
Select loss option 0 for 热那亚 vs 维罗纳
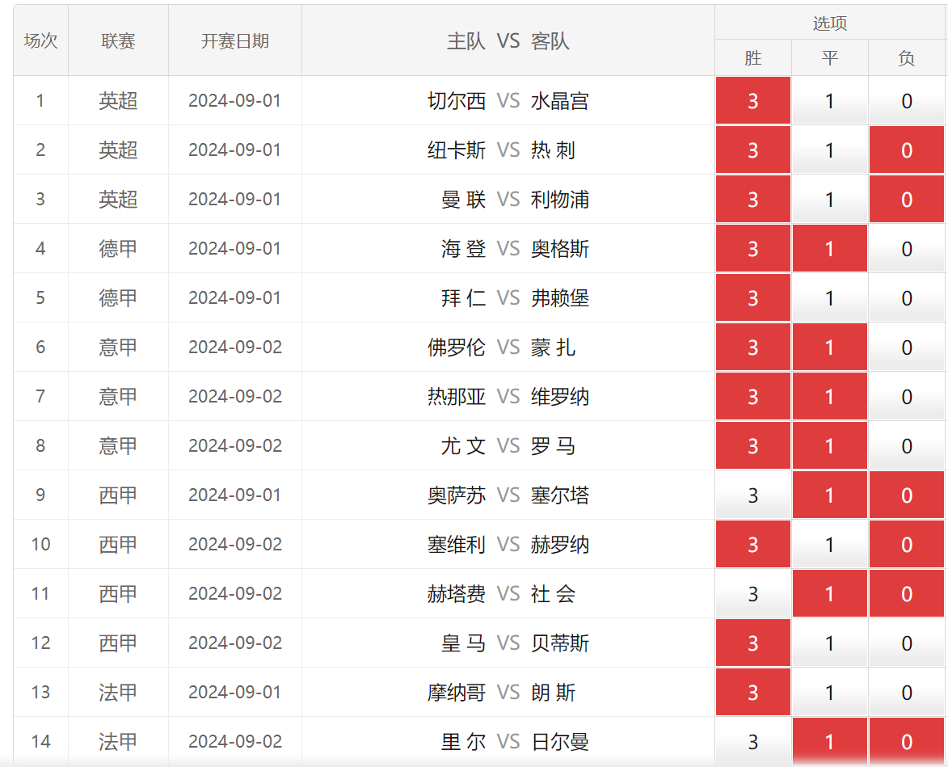click(x=906, y=397)
